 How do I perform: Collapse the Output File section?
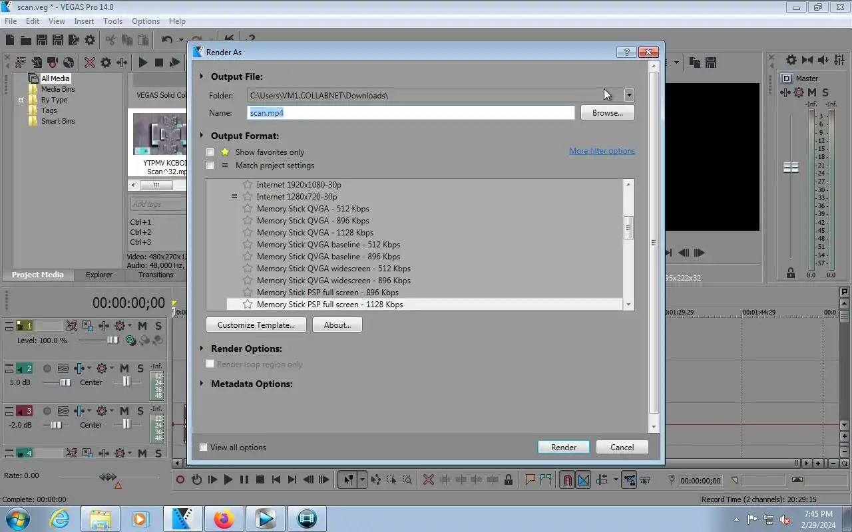click(202, 76)
